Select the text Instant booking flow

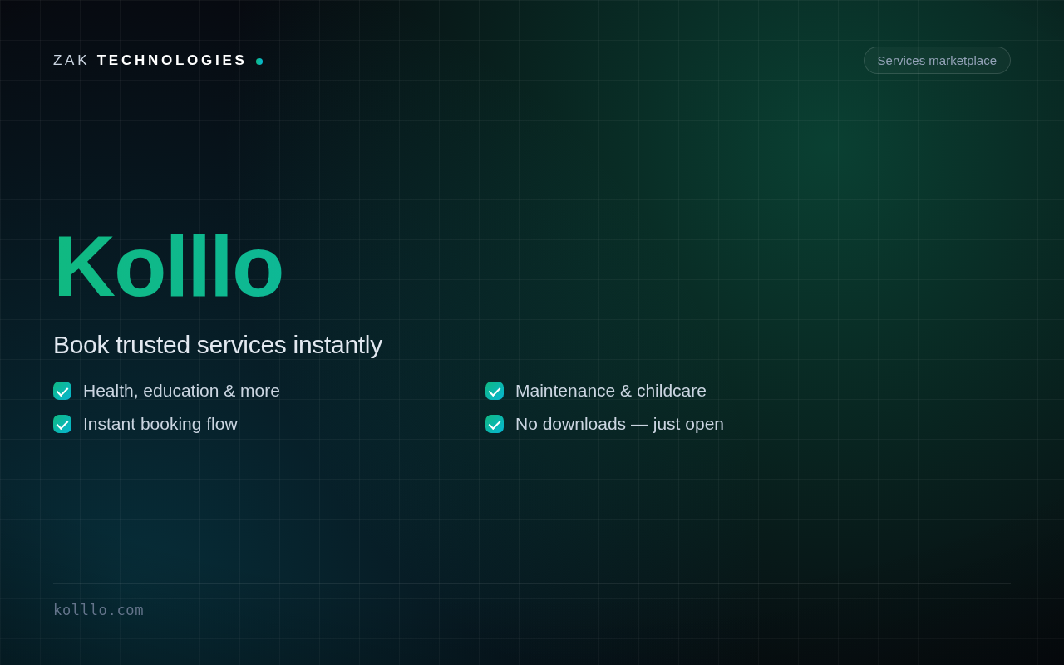pos(160,424)
